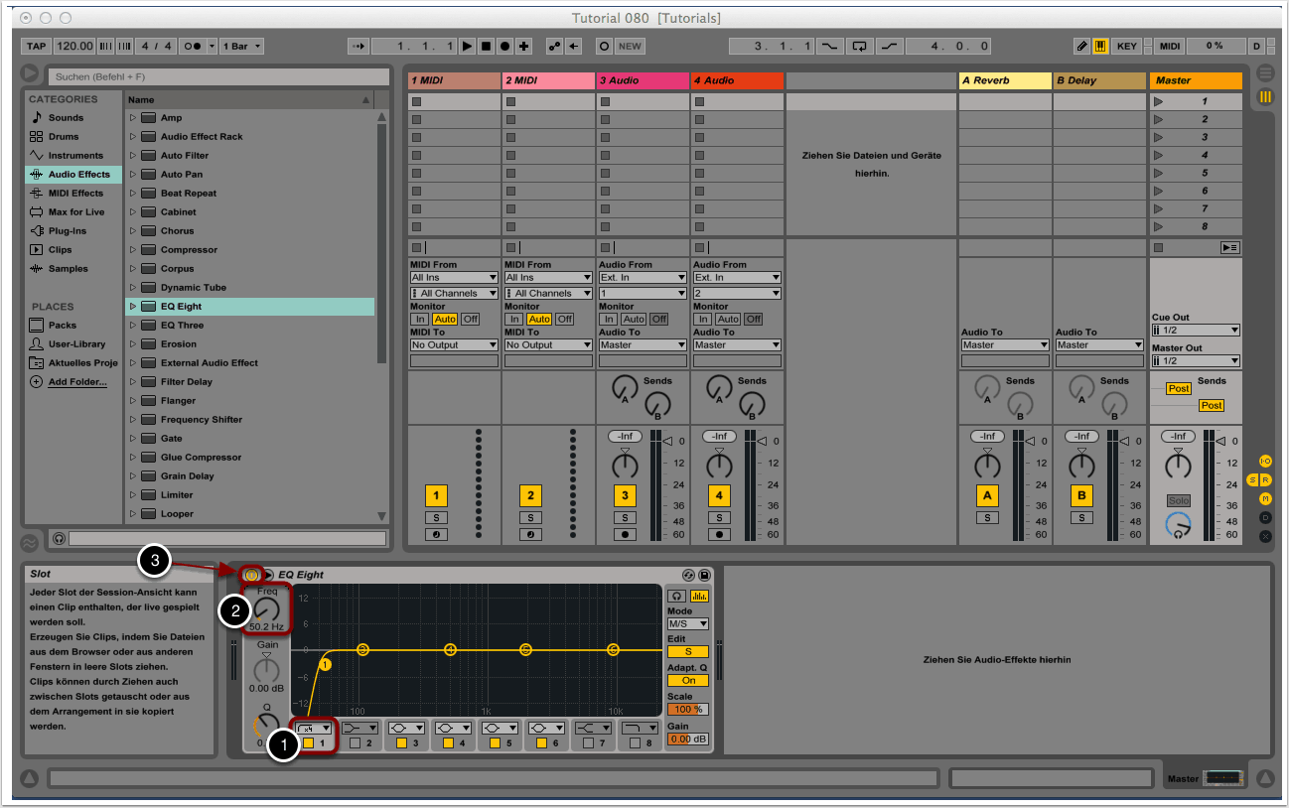Adjust the EQ Eight Freq knob
This screenshot has width=1289, height=808.
(266, 610)
